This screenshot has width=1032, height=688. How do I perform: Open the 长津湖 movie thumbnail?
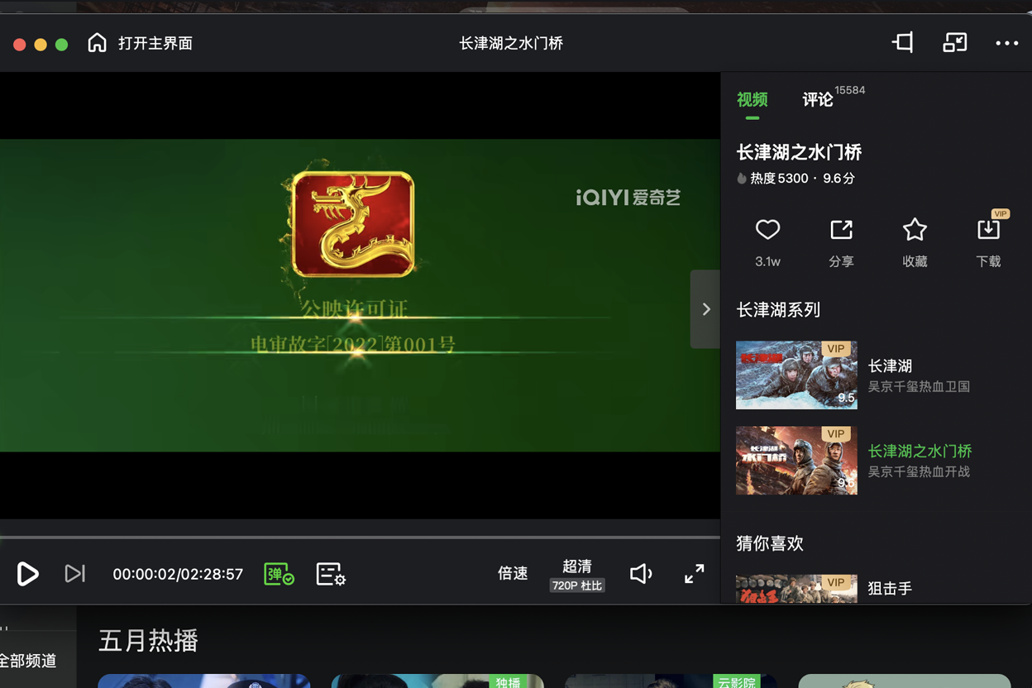click(x=796, y=375)
